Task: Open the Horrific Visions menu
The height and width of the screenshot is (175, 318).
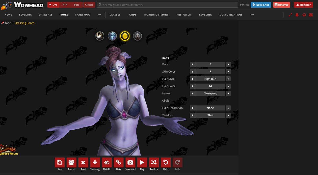Action: pyautogui.click(x=156, y=15)
